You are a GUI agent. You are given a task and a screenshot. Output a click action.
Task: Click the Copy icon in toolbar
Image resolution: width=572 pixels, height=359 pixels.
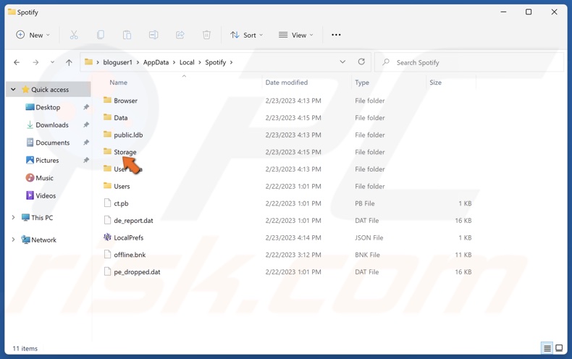pos(101,35)
